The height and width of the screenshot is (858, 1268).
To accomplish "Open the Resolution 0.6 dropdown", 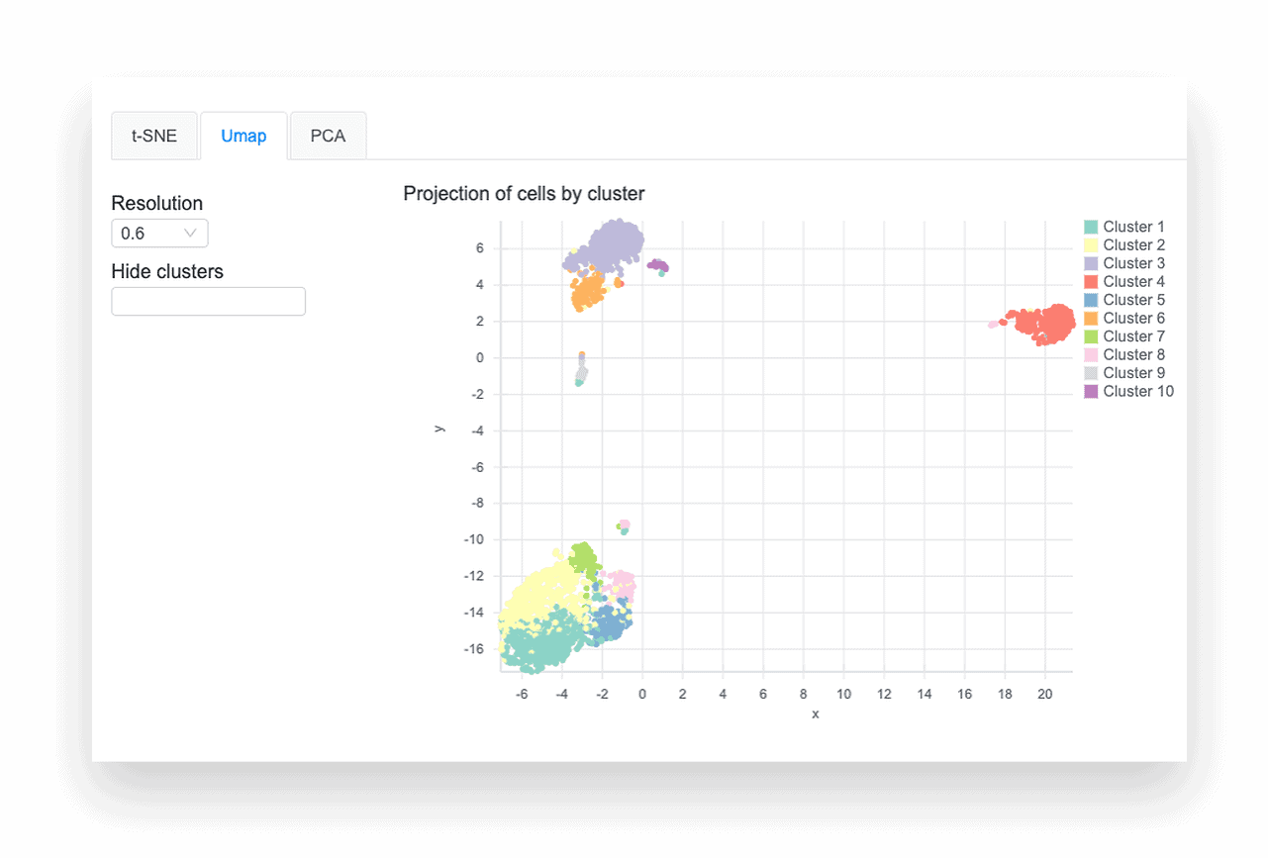I will [159, 234].
